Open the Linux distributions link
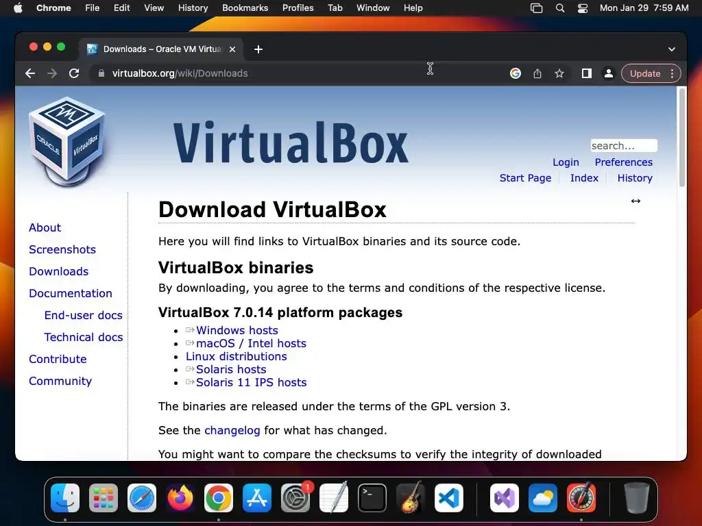 tap(237, 356)
